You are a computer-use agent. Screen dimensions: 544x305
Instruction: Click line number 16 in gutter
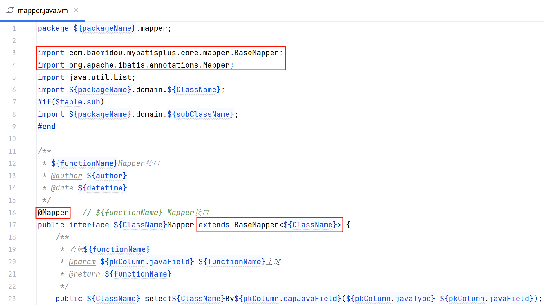pyautogui.click(x=12, y=213)
